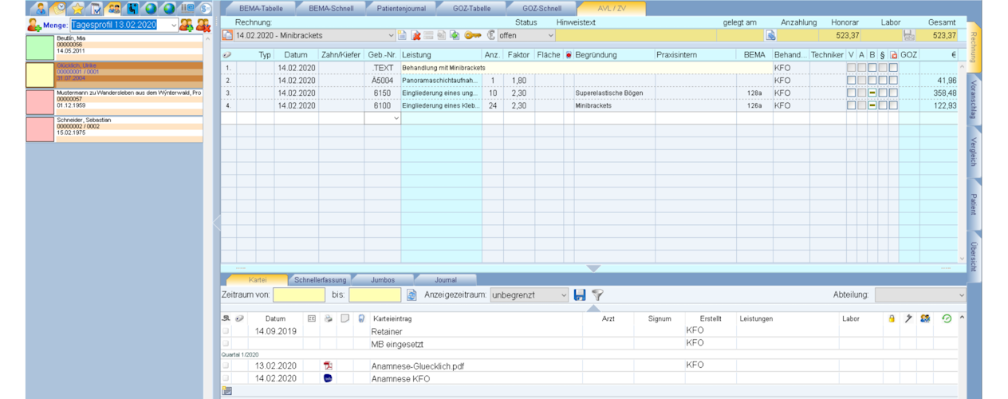
Task: Tick the checkbox beside the Retainer entry
Action: click(226, 331)
